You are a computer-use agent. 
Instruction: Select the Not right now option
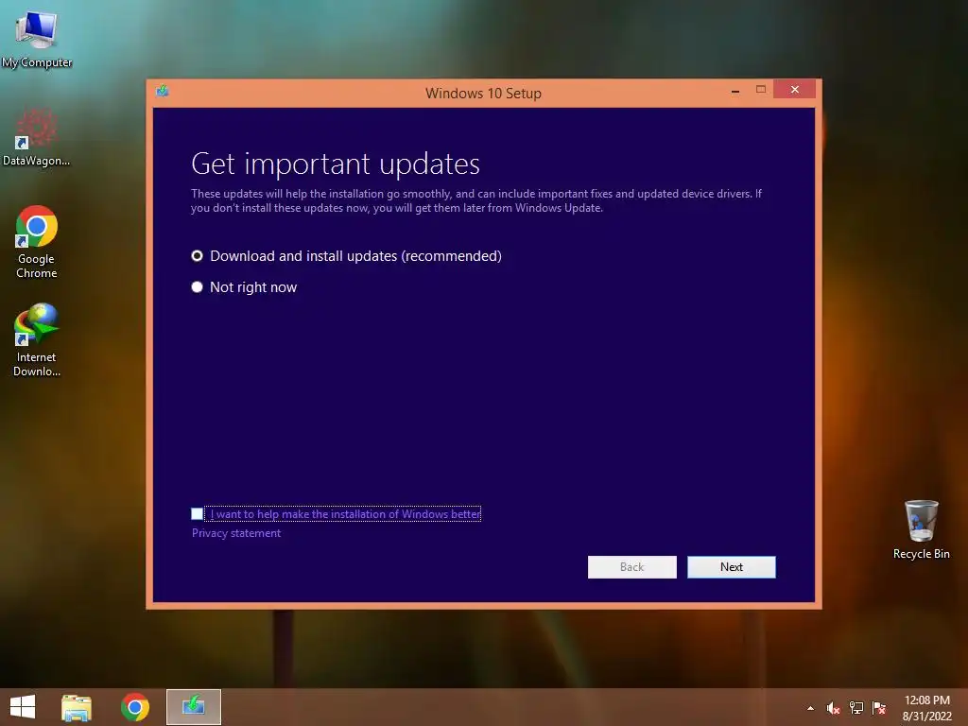click(x=244, y=287)
